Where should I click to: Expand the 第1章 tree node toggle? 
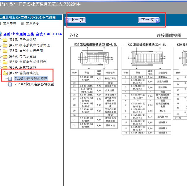tap(0, 40)
